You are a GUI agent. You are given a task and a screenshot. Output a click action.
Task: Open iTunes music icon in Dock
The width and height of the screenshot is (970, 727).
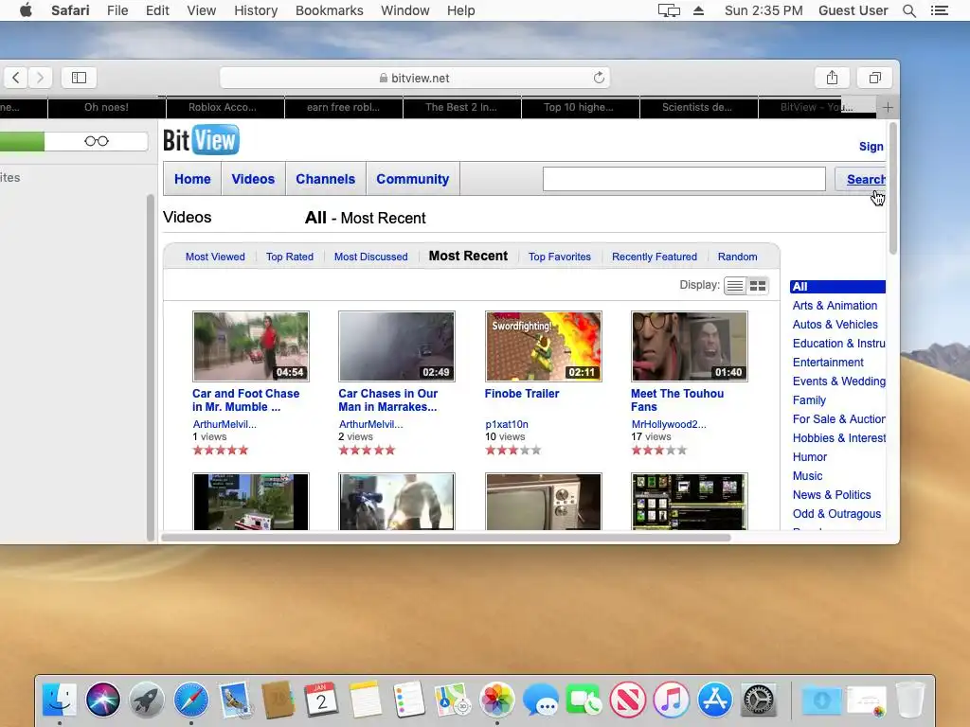pyautogui.click(x=672, y=700)
